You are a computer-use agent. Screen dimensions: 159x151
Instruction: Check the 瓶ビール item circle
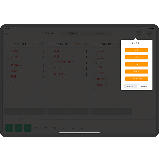point(8,71)
